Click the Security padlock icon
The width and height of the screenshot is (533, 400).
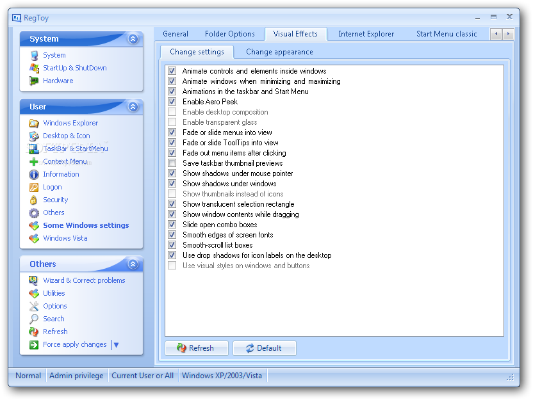click(x=34, y=200)
